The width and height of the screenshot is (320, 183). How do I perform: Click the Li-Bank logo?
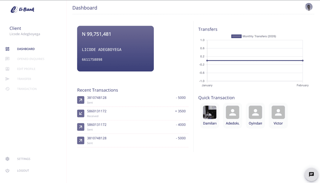pyautogui.click(x=23, y=9)
